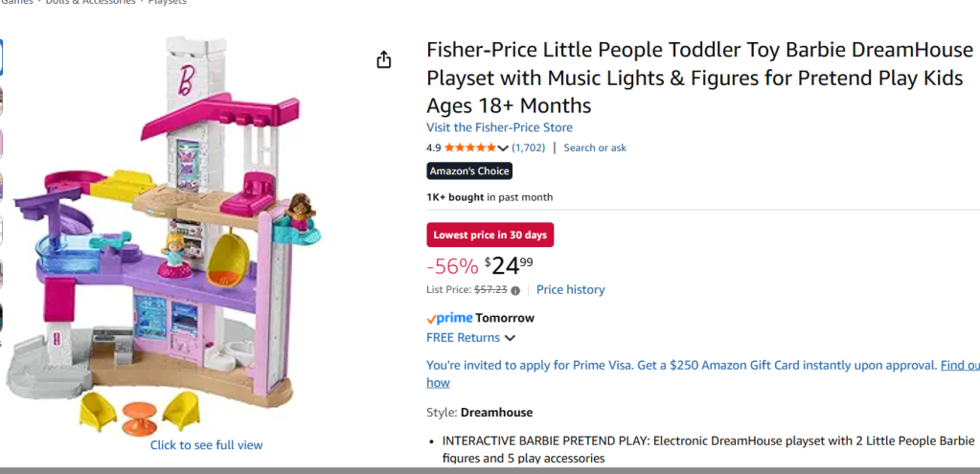Expand the FREE Returns chevron
This screenshot has height=474, width=980.
click(x=511, y=338)
